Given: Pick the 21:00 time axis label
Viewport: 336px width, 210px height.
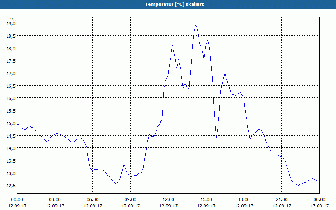Looking at the screenshot, I should click(281, 200).
